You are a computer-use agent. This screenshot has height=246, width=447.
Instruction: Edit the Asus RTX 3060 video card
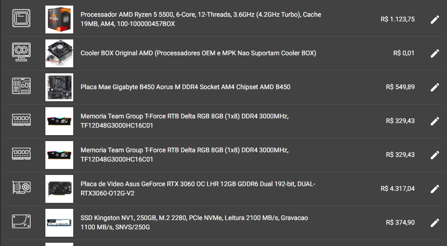(x=435, y=189)
